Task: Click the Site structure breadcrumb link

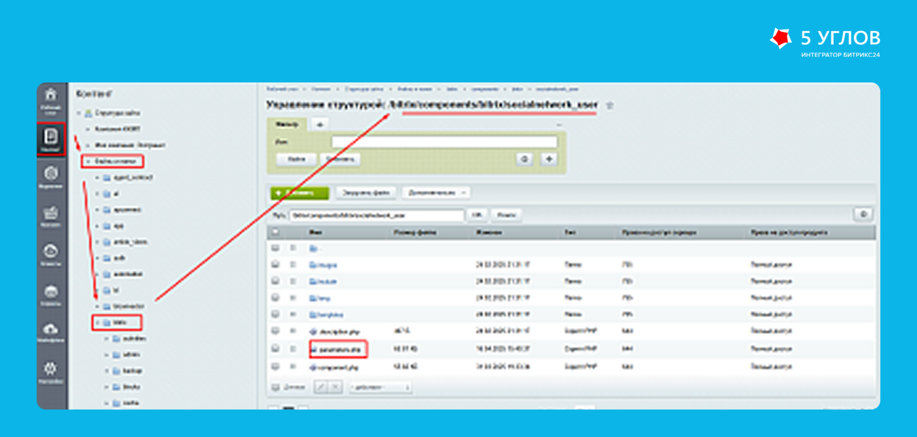Action: pyautogui.click(x=364, y=89)
